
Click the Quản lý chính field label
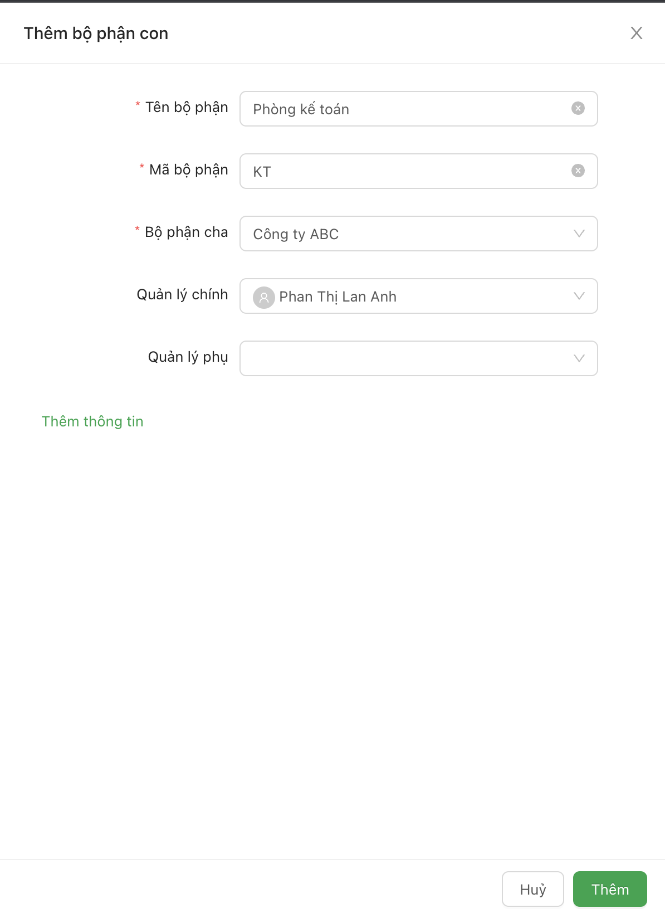coord(182,294)
